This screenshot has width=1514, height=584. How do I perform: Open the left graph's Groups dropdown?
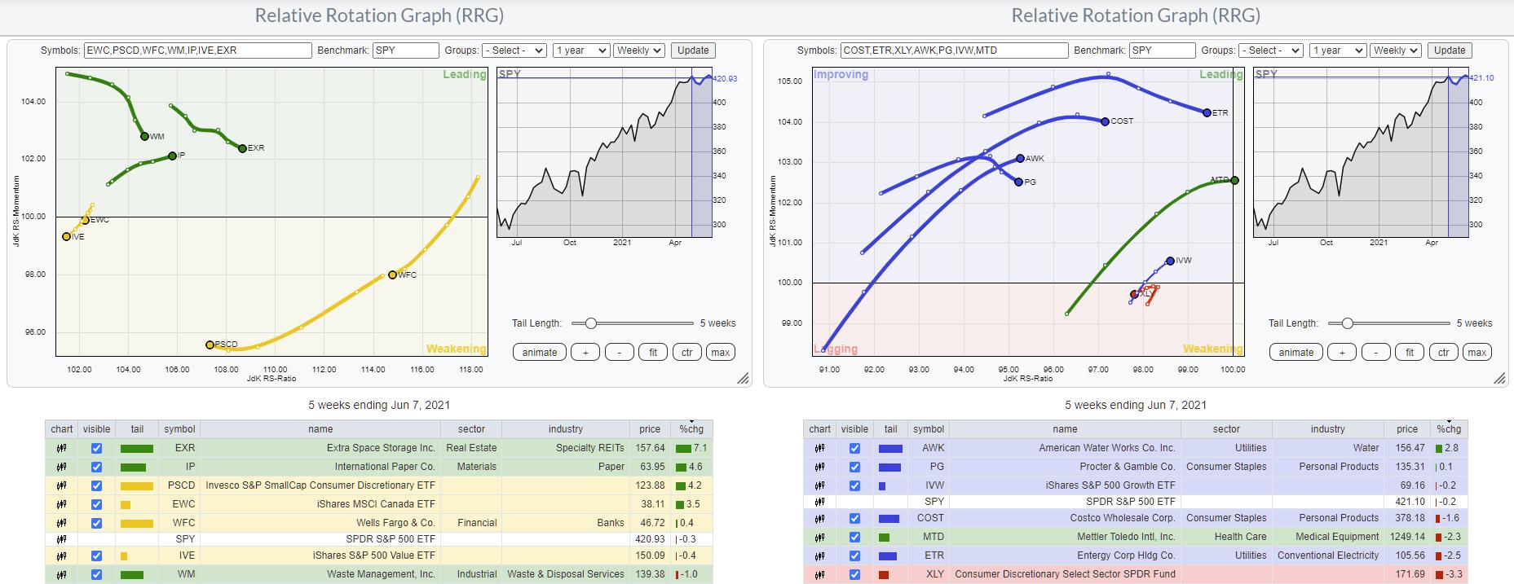tap(514, 50)
